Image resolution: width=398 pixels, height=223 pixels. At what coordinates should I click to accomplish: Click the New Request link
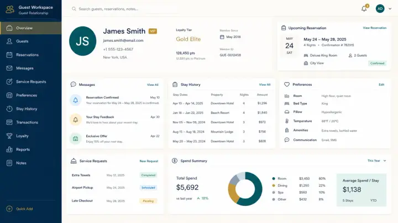tap(149, 161)
